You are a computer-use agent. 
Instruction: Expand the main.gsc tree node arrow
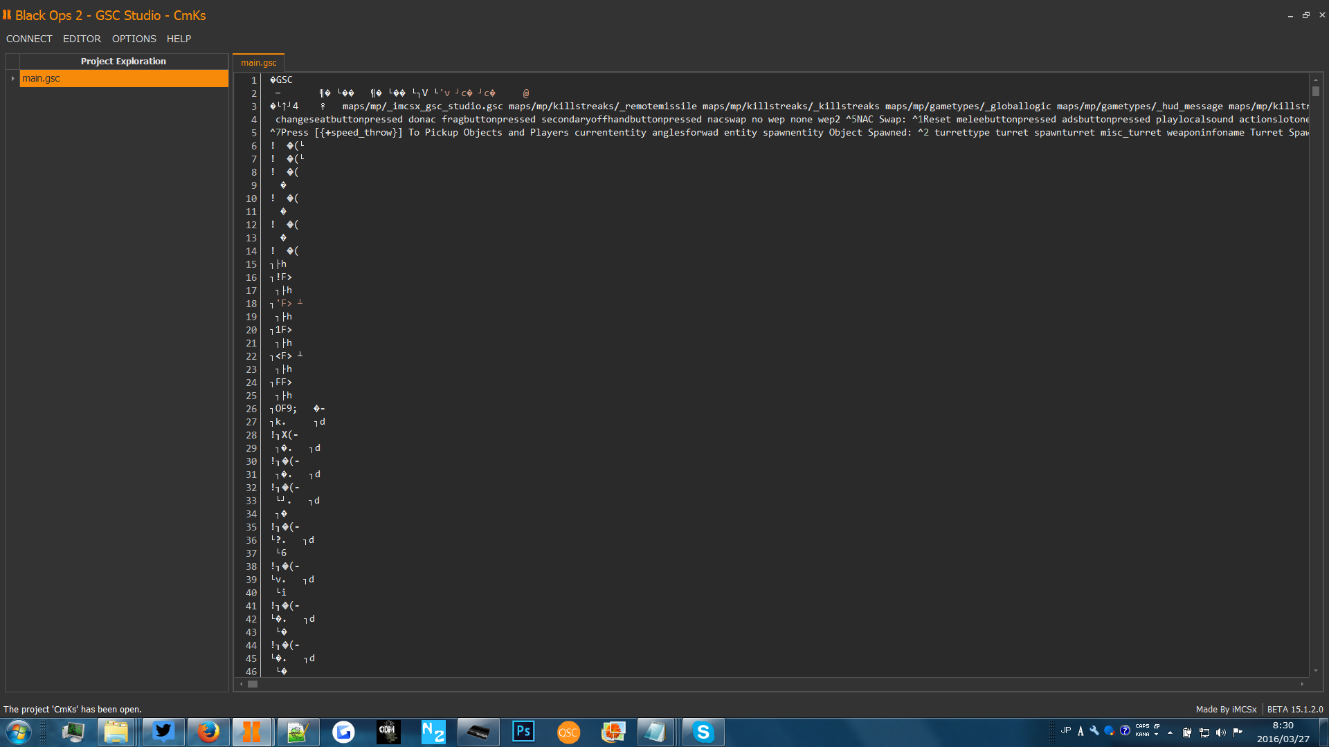pyautogui.click(x=12, y=78)
